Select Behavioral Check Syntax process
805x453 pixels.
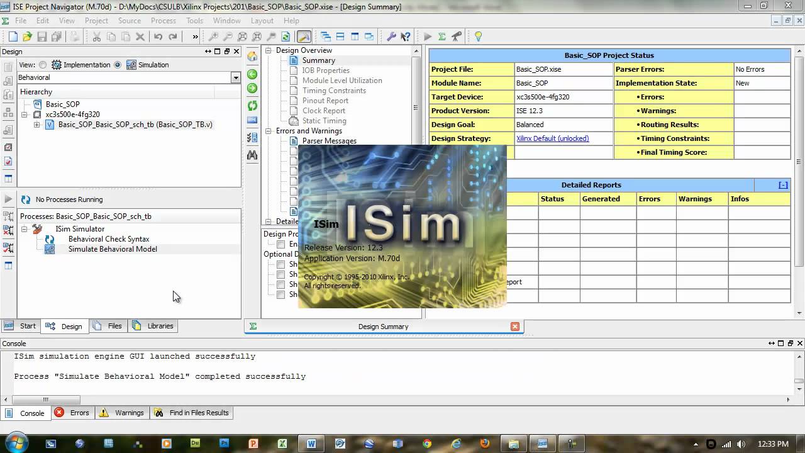coord(109,239)
